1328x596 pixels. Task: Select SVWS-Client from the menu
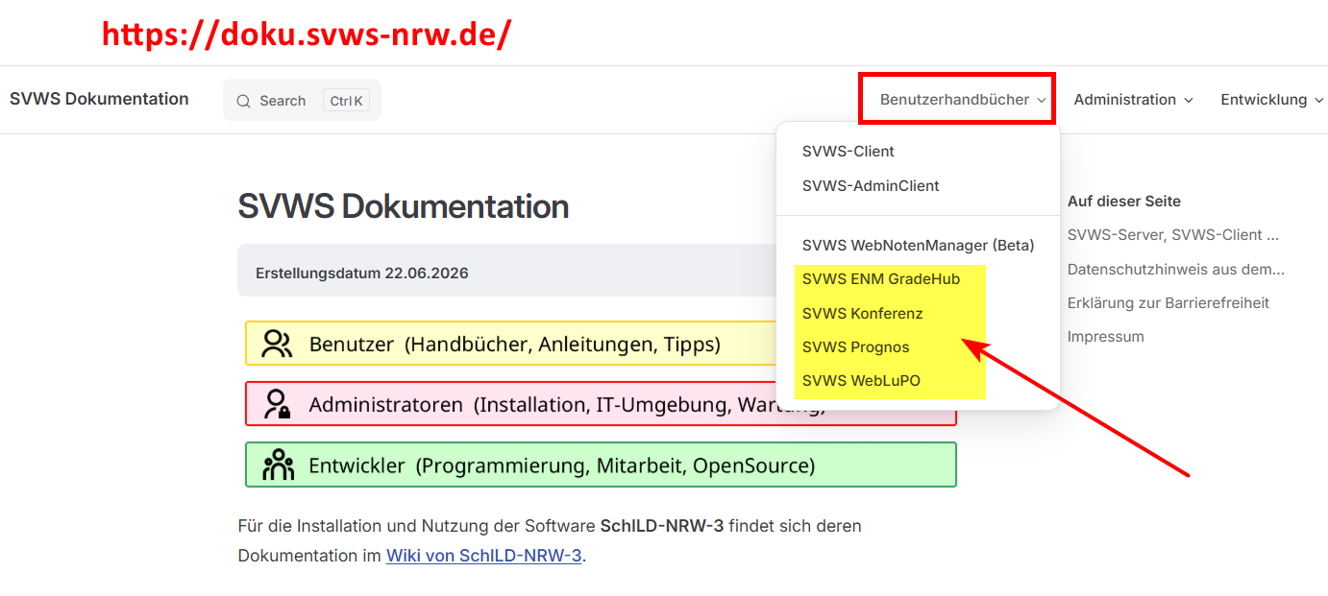[x=848, y=151]
